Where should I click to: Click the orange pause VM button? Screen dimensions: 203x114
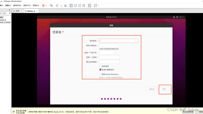tap(43, 5)
